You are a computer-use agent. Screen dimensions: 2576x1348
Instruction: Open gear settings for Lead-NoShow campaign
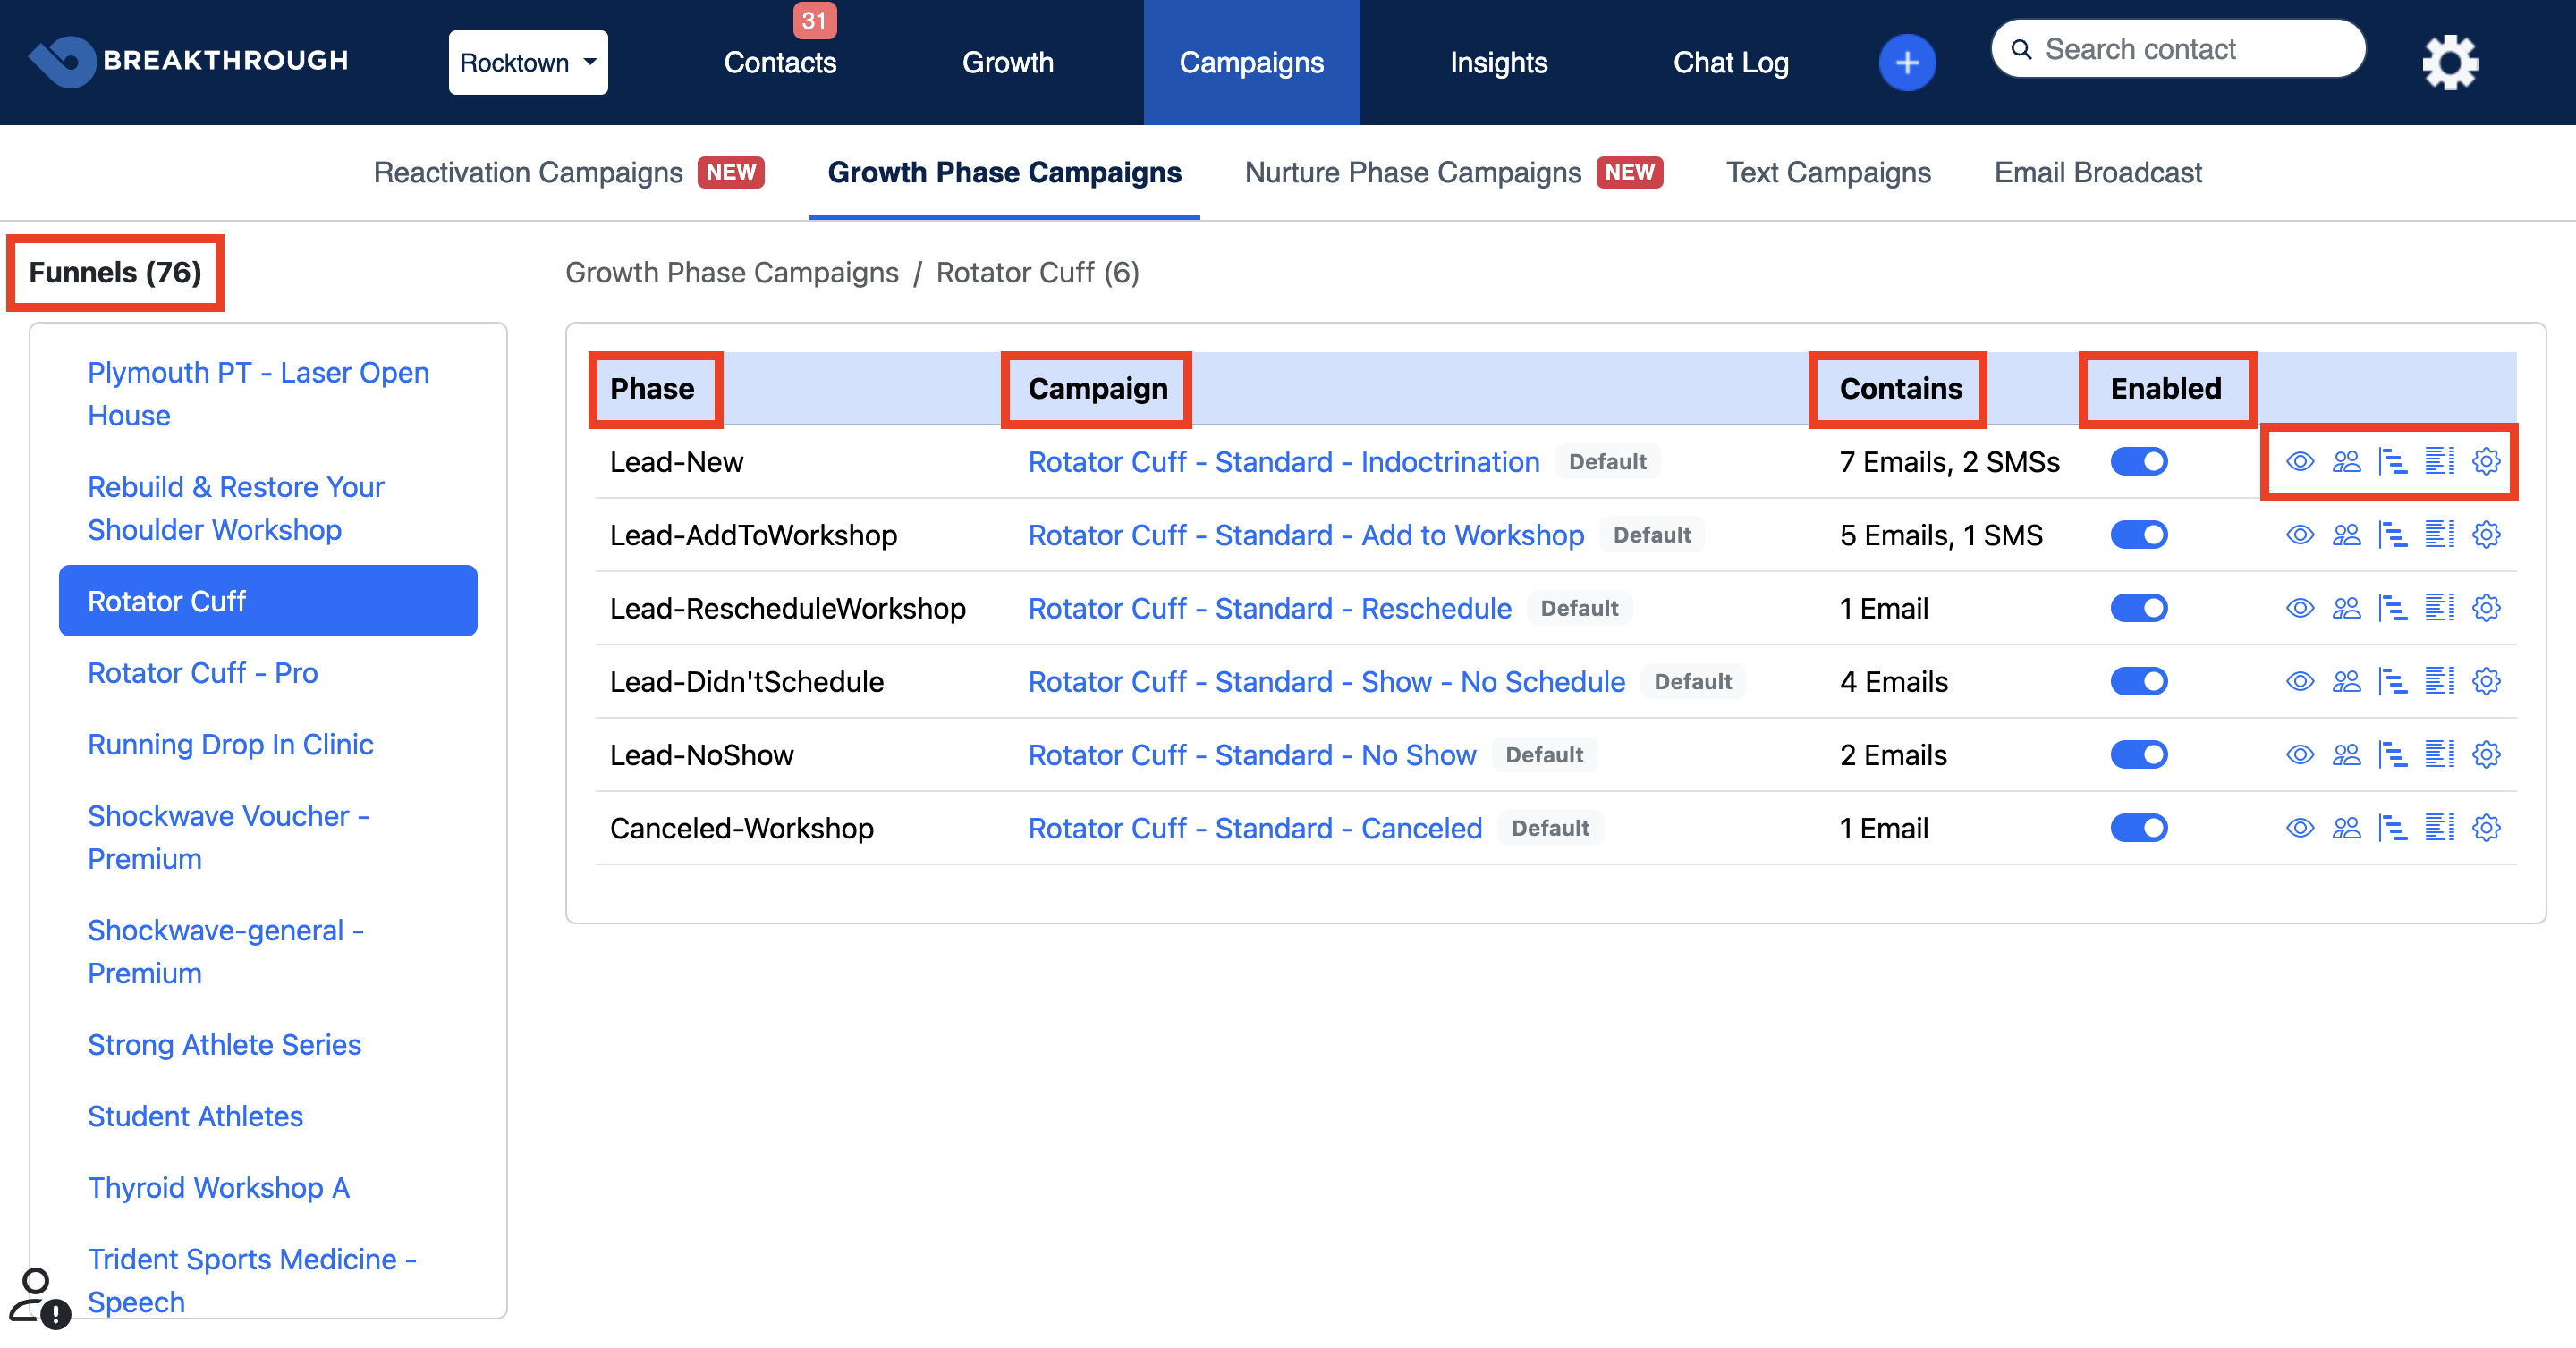point(2485,754)
